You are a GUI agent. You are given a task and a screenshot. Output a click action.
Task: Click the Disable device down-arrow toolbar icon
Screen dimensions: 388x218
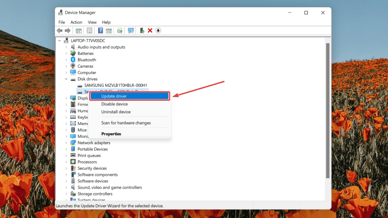tap(158, 31)
